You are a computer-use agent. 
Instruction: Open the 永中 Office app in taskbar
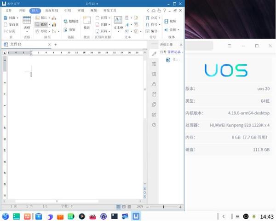(137, 216)
